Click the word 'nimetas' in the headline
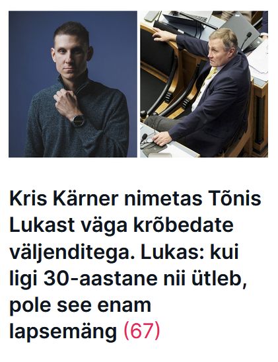Image resolution: width=278 pixels, height=362 pixels. pyautogui.click(x=163, y=198)
